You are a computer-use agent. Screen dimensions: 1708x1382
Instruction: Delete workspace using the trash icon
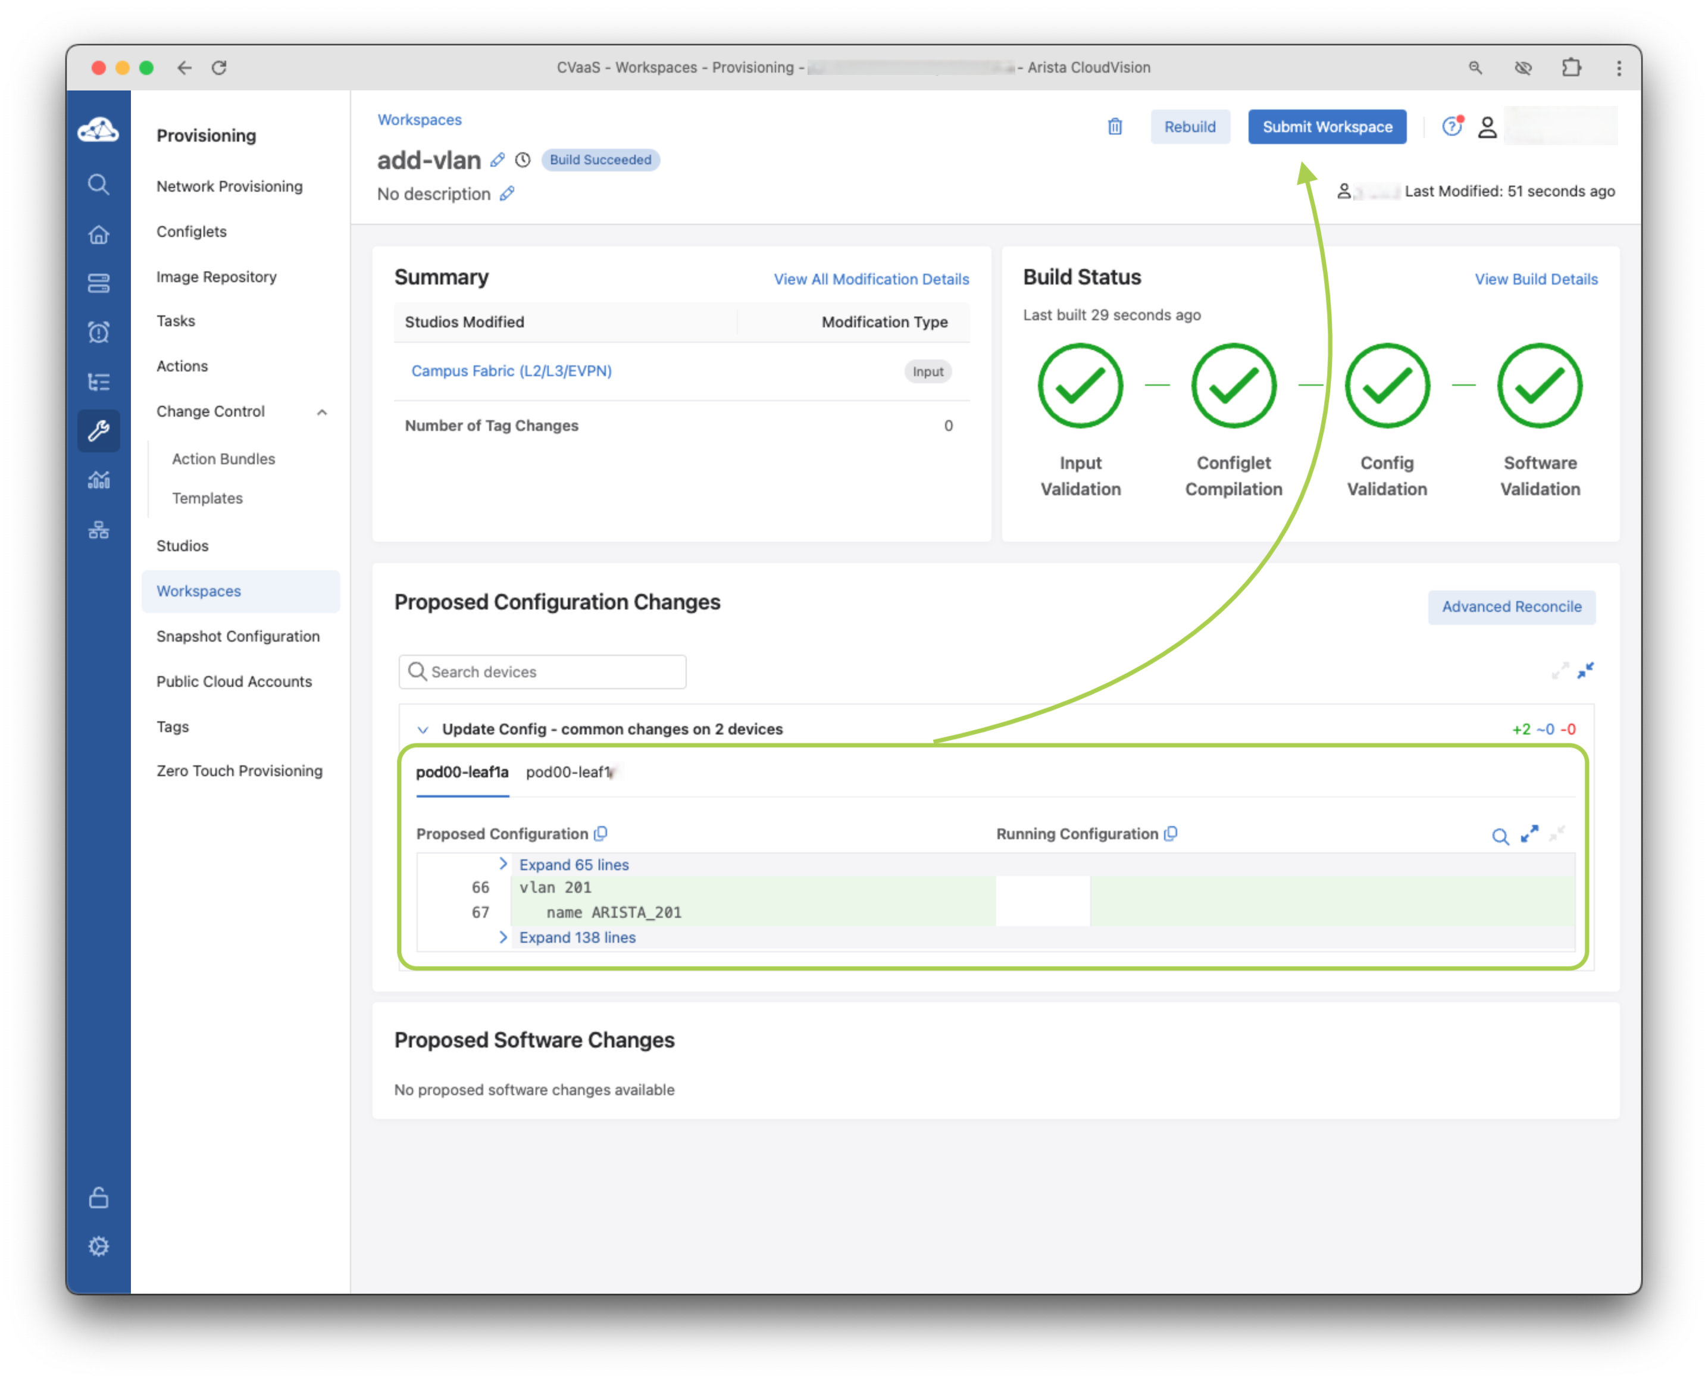pos(1114,127)
